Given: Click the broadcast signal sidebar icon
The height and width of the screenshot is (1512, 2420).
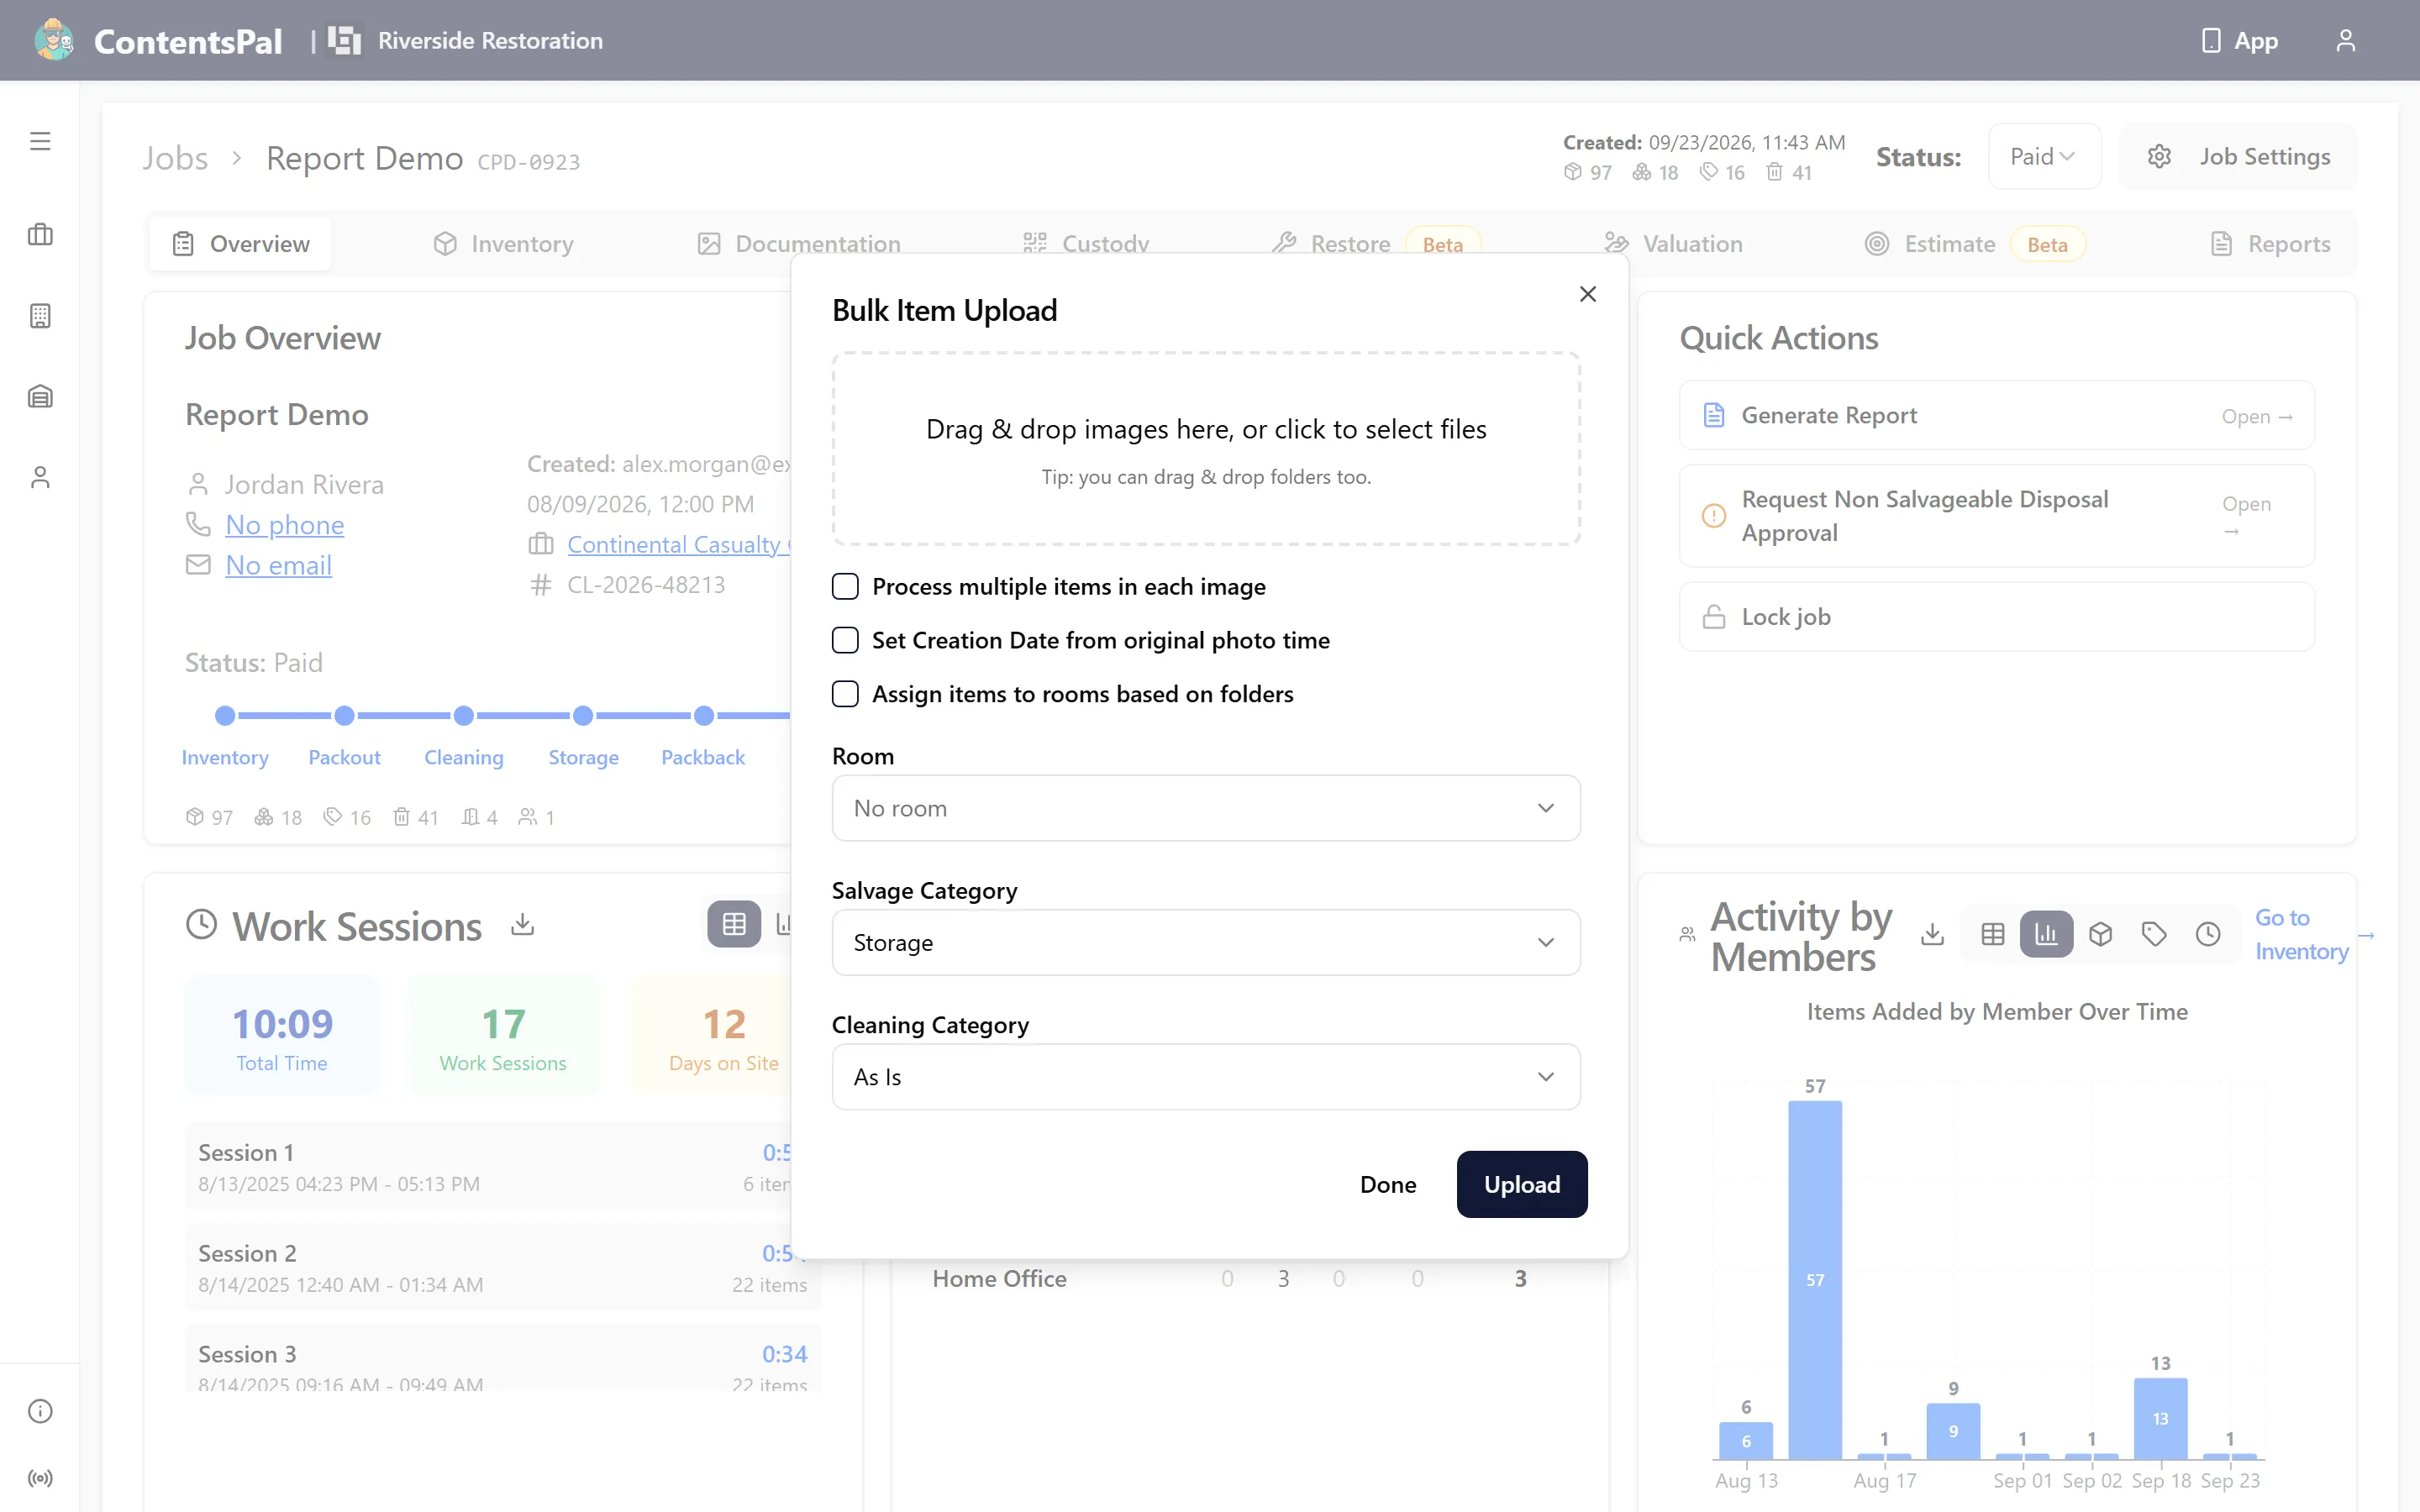Looking at the screenshot, I should (40, 1478).
